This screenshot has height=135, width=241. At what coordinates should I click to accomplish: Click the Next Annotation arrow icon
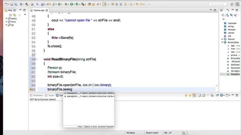(x=125, y=4)
